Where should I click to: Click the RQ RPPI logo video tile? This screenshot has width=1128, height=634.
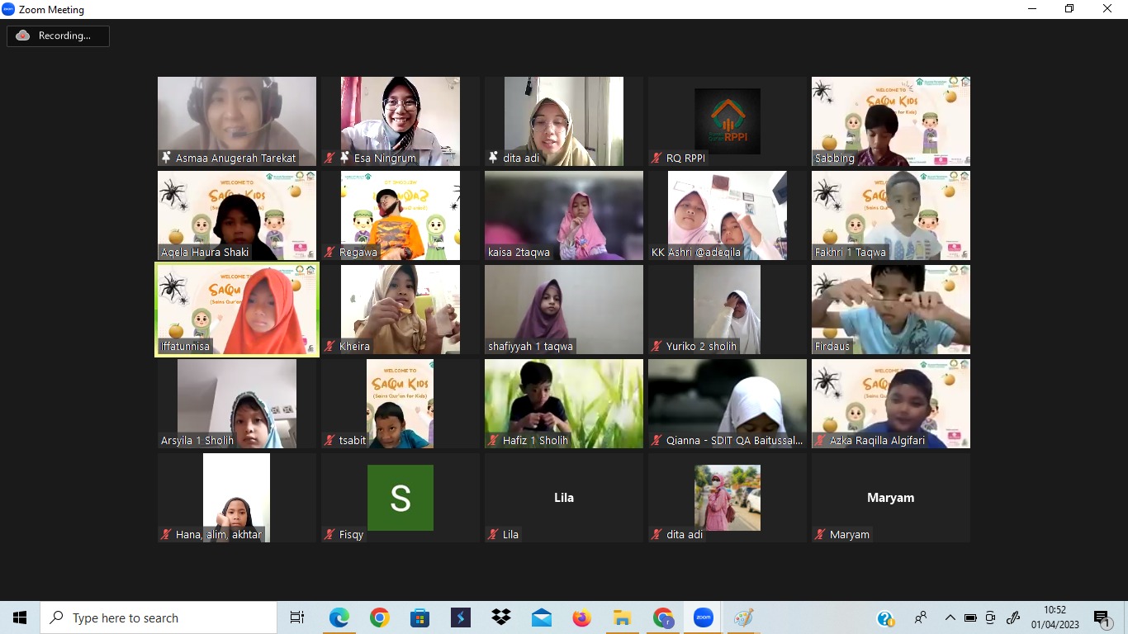(x=727, y=121)
